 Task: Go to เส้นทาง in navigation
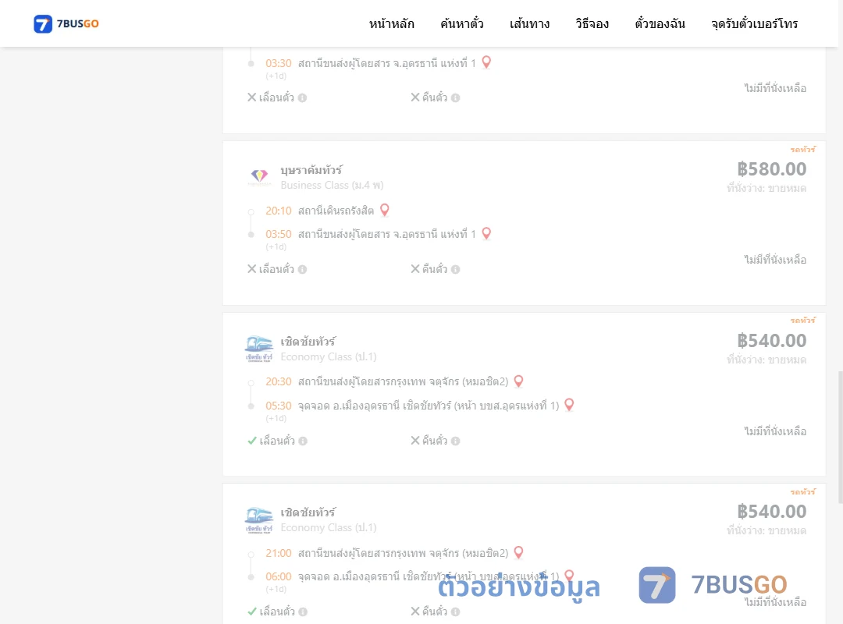click(529, 23)
